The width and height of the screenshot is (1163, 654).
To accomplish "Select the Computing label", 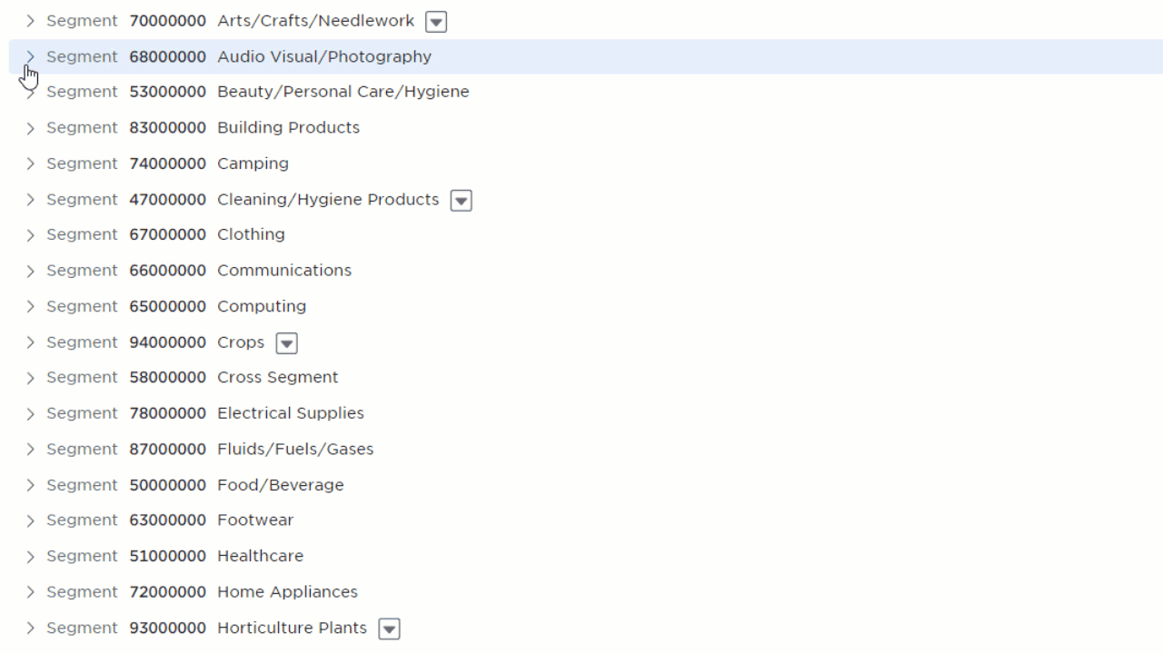I will point(262,306).
